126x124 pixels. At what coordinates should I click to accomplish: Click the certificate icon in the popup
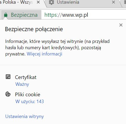(8, 77)
